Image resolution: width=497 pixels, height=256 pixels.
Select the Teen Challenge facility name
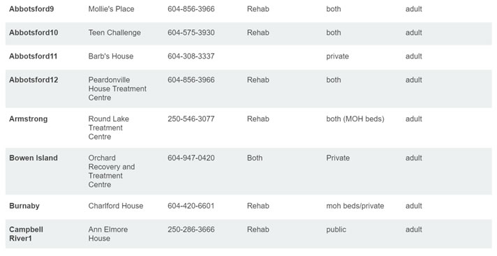[114, 33]
